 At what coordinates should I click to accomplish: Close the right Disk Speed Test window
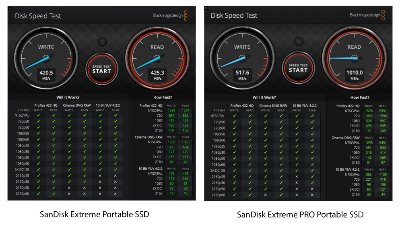click(x=206, y=8)
